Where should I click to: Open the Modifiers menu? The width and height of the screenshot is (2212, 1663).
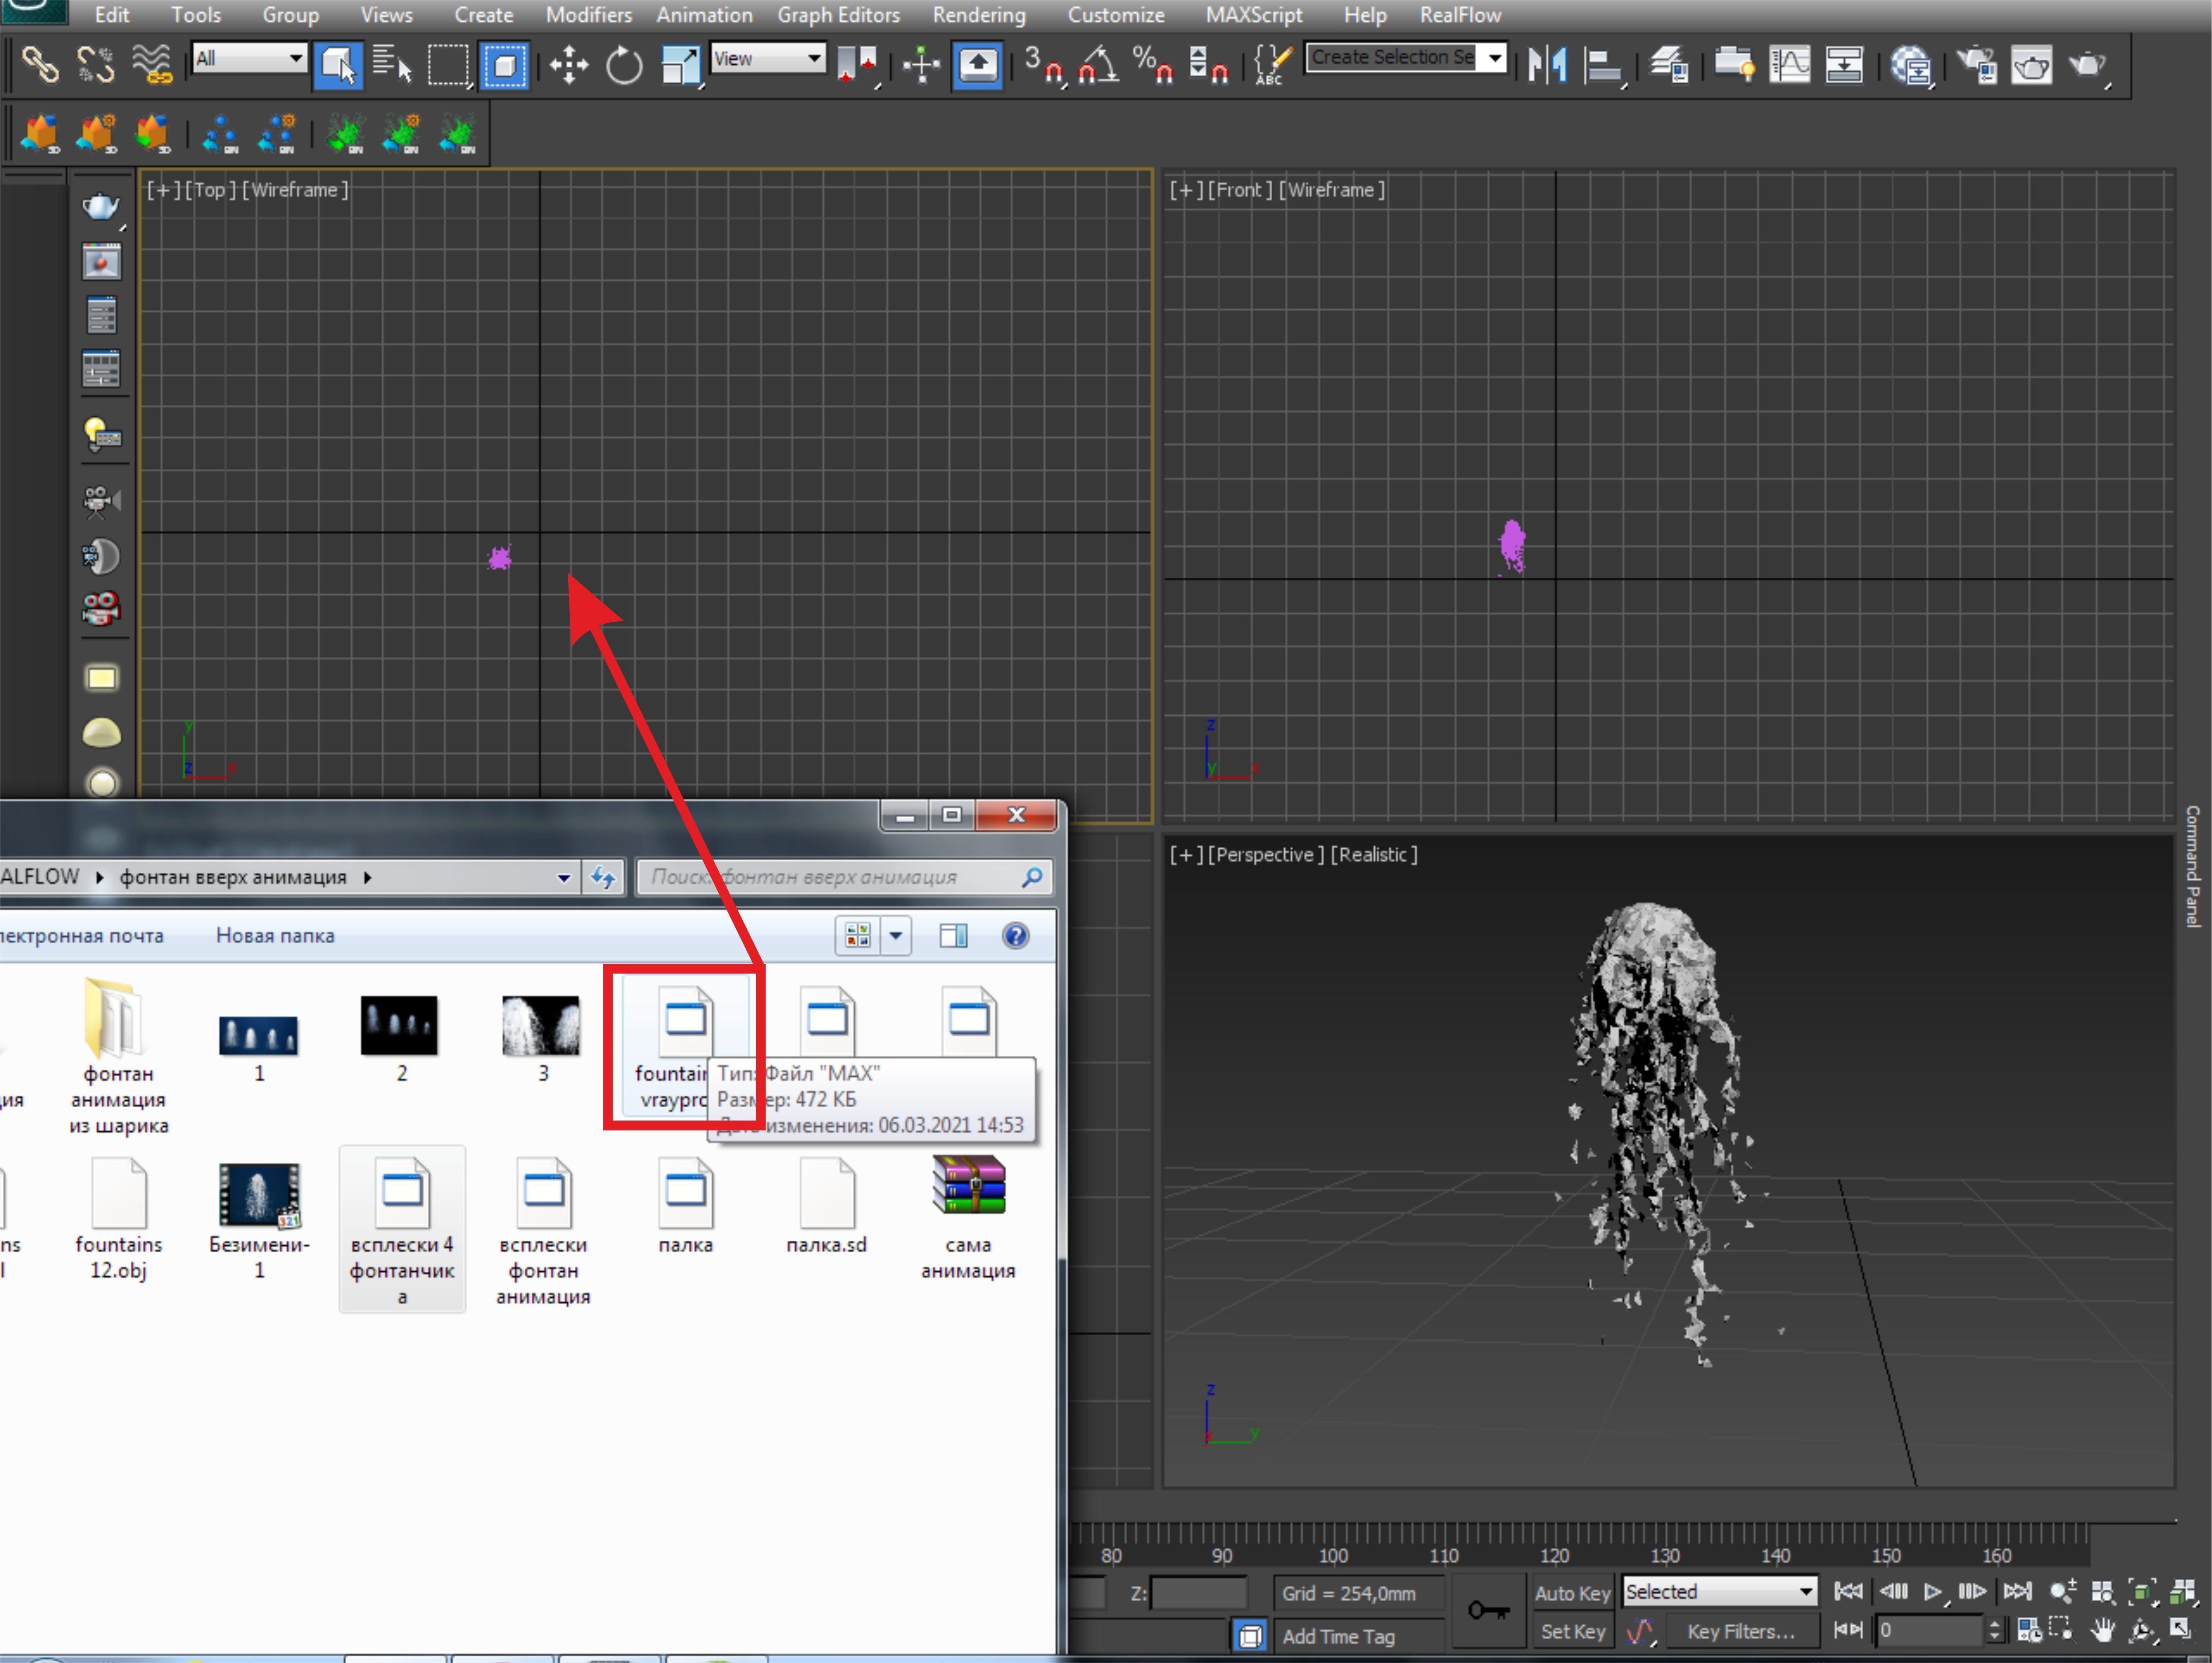click(x=588, y=15)
